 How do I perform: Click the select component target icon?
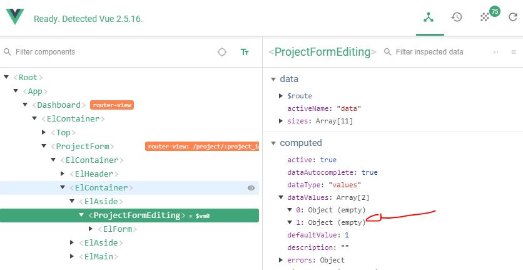coord(221,52)
